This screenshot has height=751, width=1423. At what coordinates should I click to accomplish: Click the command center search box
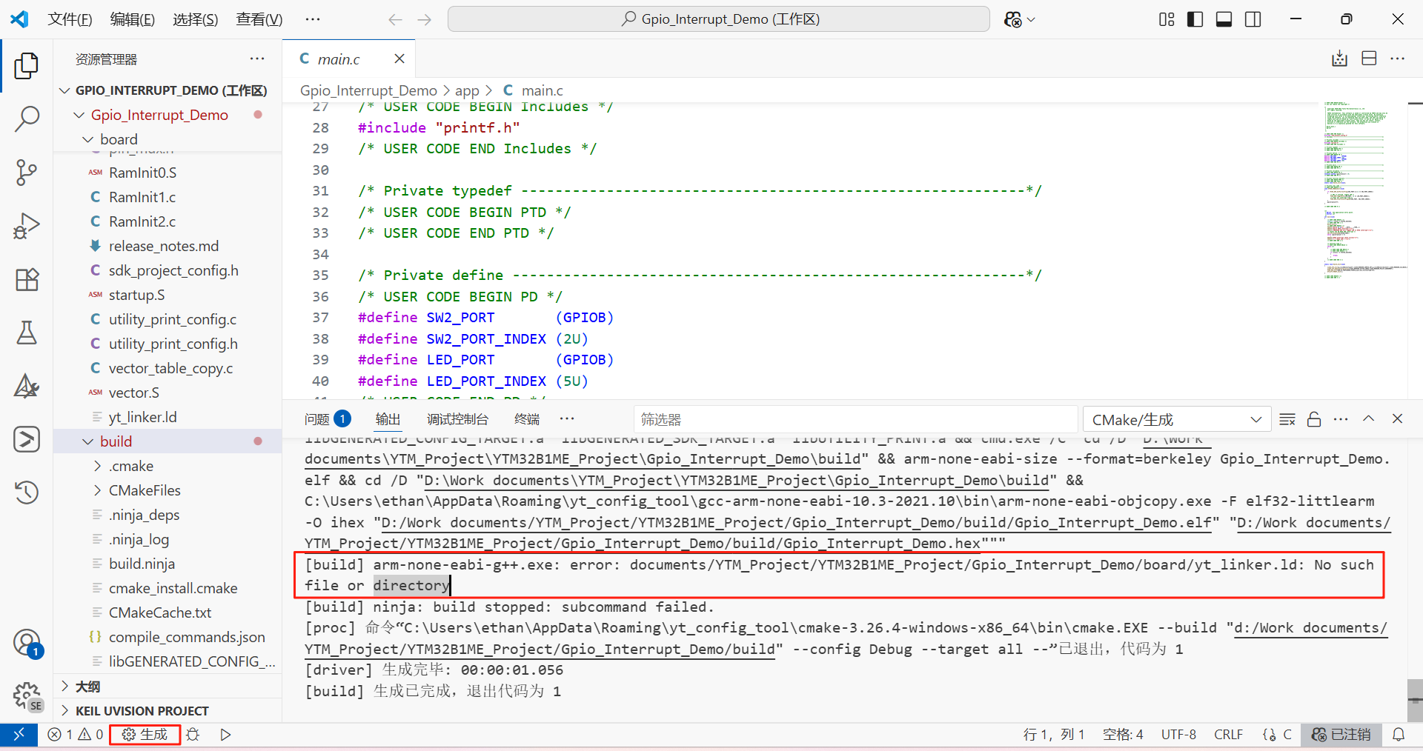coord(719,19)
